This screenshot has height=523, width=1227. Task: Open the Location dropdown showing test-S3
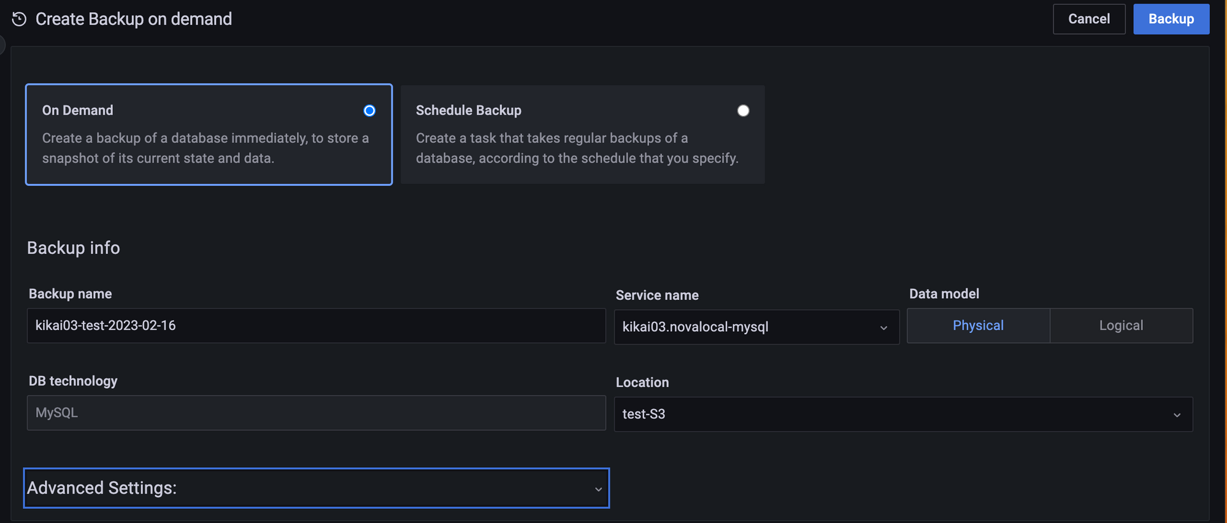pyautogui.click(x=903, y=414)
